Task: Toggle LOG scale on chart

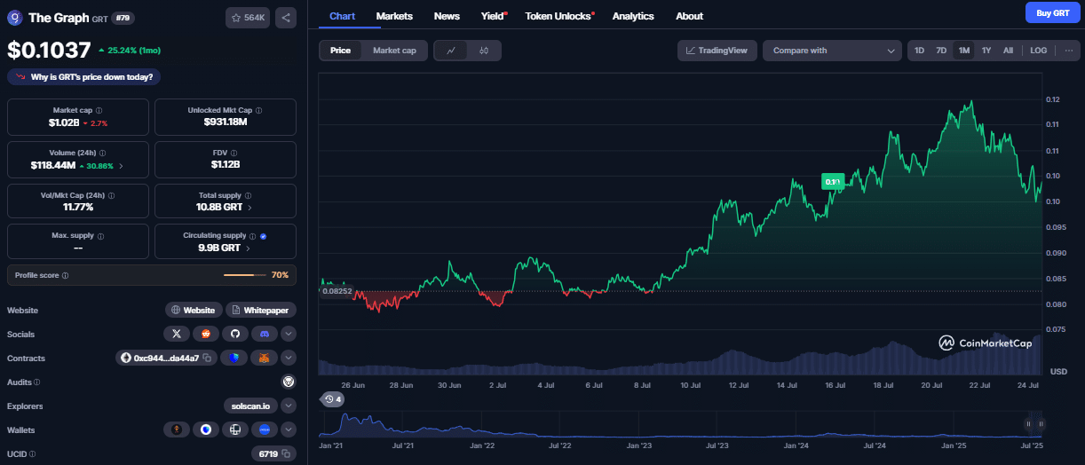Action: click(1038, 51)
